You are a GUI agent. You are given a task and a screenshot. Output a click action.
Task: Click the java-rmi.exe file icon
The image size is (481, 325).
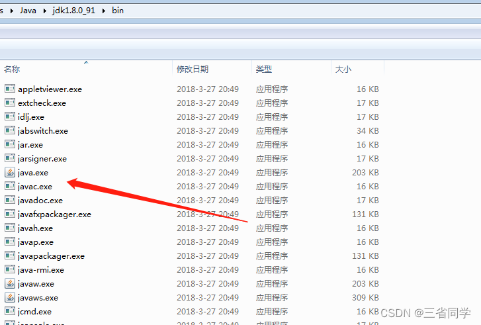(10, 270)
